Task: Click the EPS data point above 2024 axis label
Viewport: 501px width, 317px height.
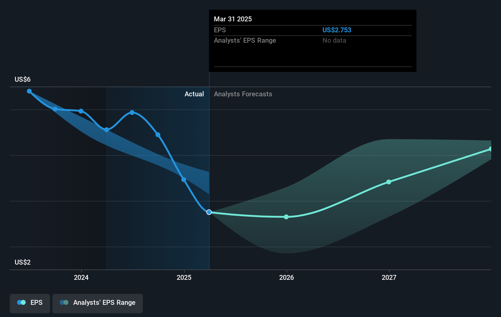Action: click(81, 111)
